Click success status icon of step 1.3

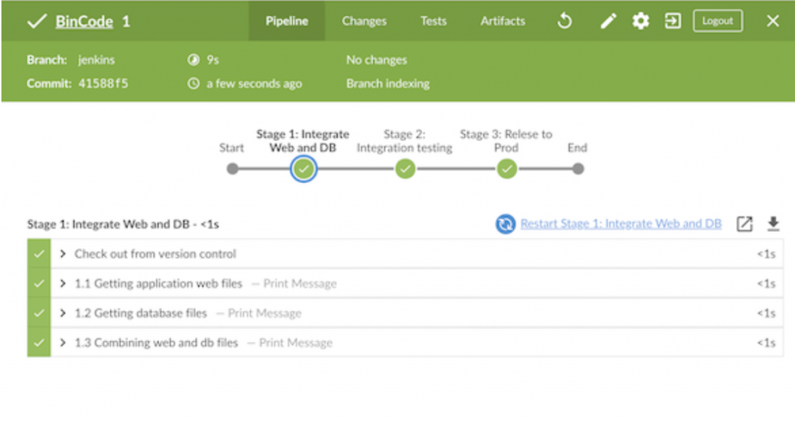tap(39, 343)
